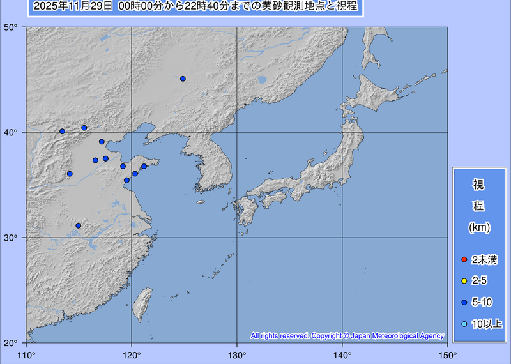The image size is (511, 364).
Task: Click the 50° latitude axis label
Action: pos(10,27)
